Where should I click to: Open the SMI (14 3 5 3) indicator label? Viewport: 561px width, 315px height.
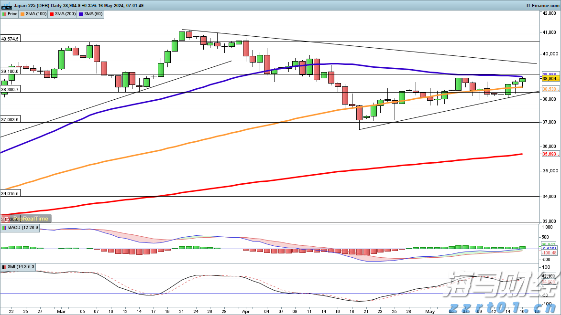21,267
